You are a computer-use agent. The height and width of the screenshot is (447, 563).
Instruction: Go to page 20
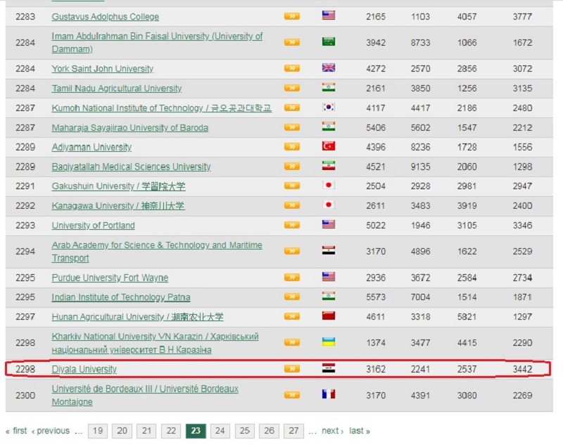pyautogui.click(x=122, y=431)
